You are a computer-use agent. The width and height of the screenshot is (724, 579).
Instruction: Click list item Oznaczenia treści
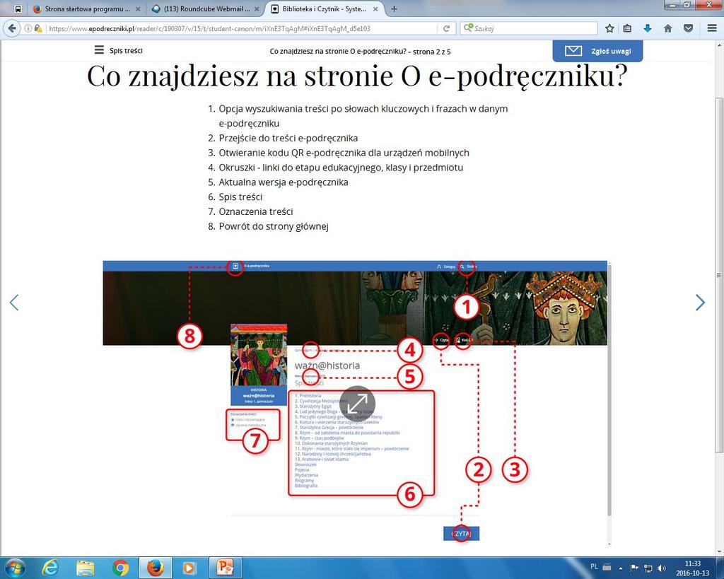click(256, 211)
